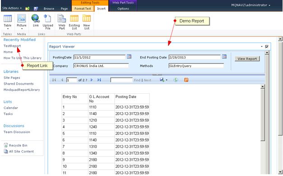This screenshot has height=176, width=283.
Task: Open the Web Part Tools Options tab
Action: point(123,9)
